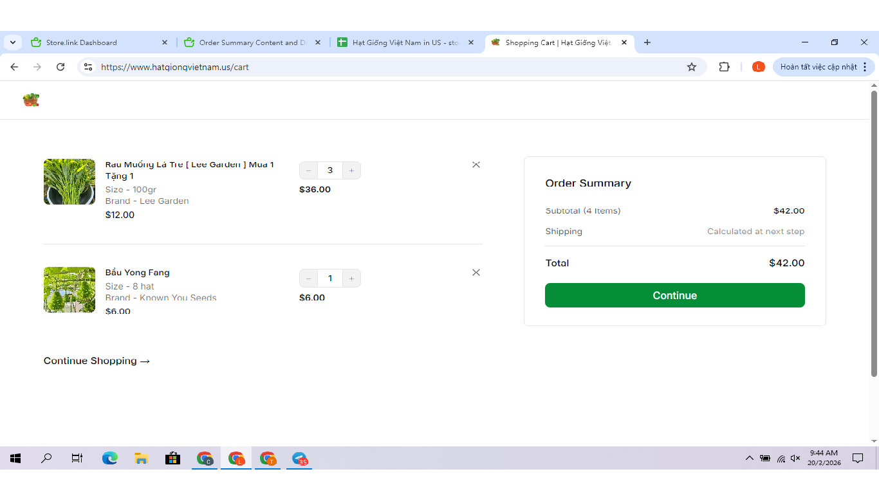Open new browser tab with plus button
The width and height of the screenshot is (879, 494).
647,42
